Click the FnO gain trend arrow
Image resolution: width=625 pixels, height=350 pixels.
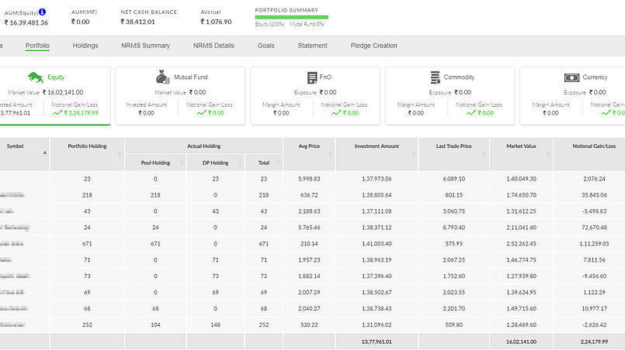click(336, 113)
